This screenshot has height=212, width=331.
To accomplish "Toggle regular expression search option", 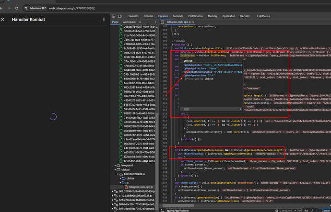I will point(312,211).
